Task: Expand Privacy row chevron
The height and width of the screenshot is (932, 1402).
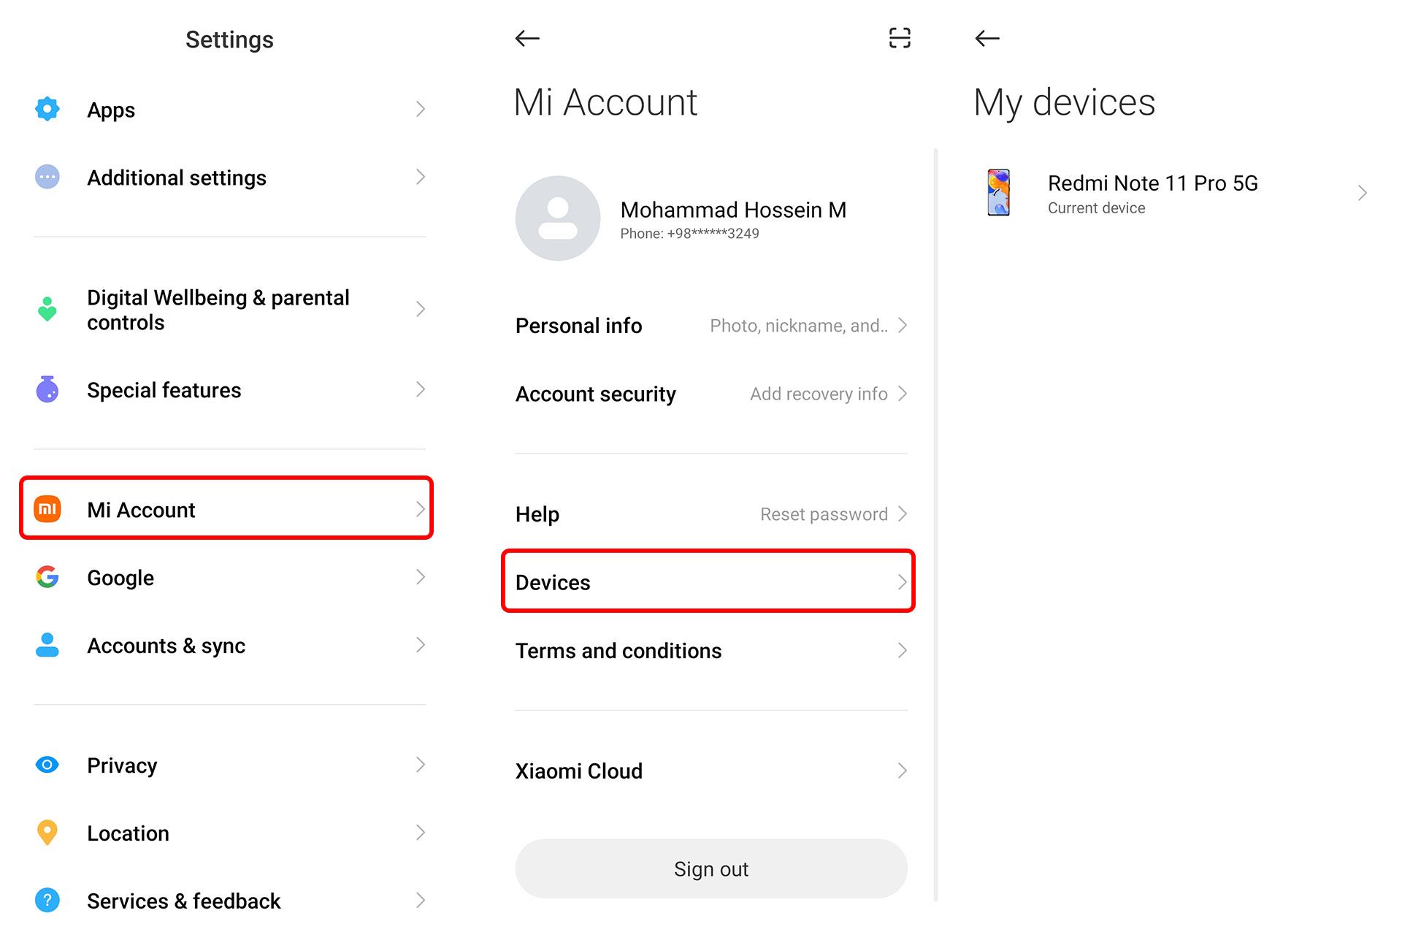Action: [x=421, y=765]
